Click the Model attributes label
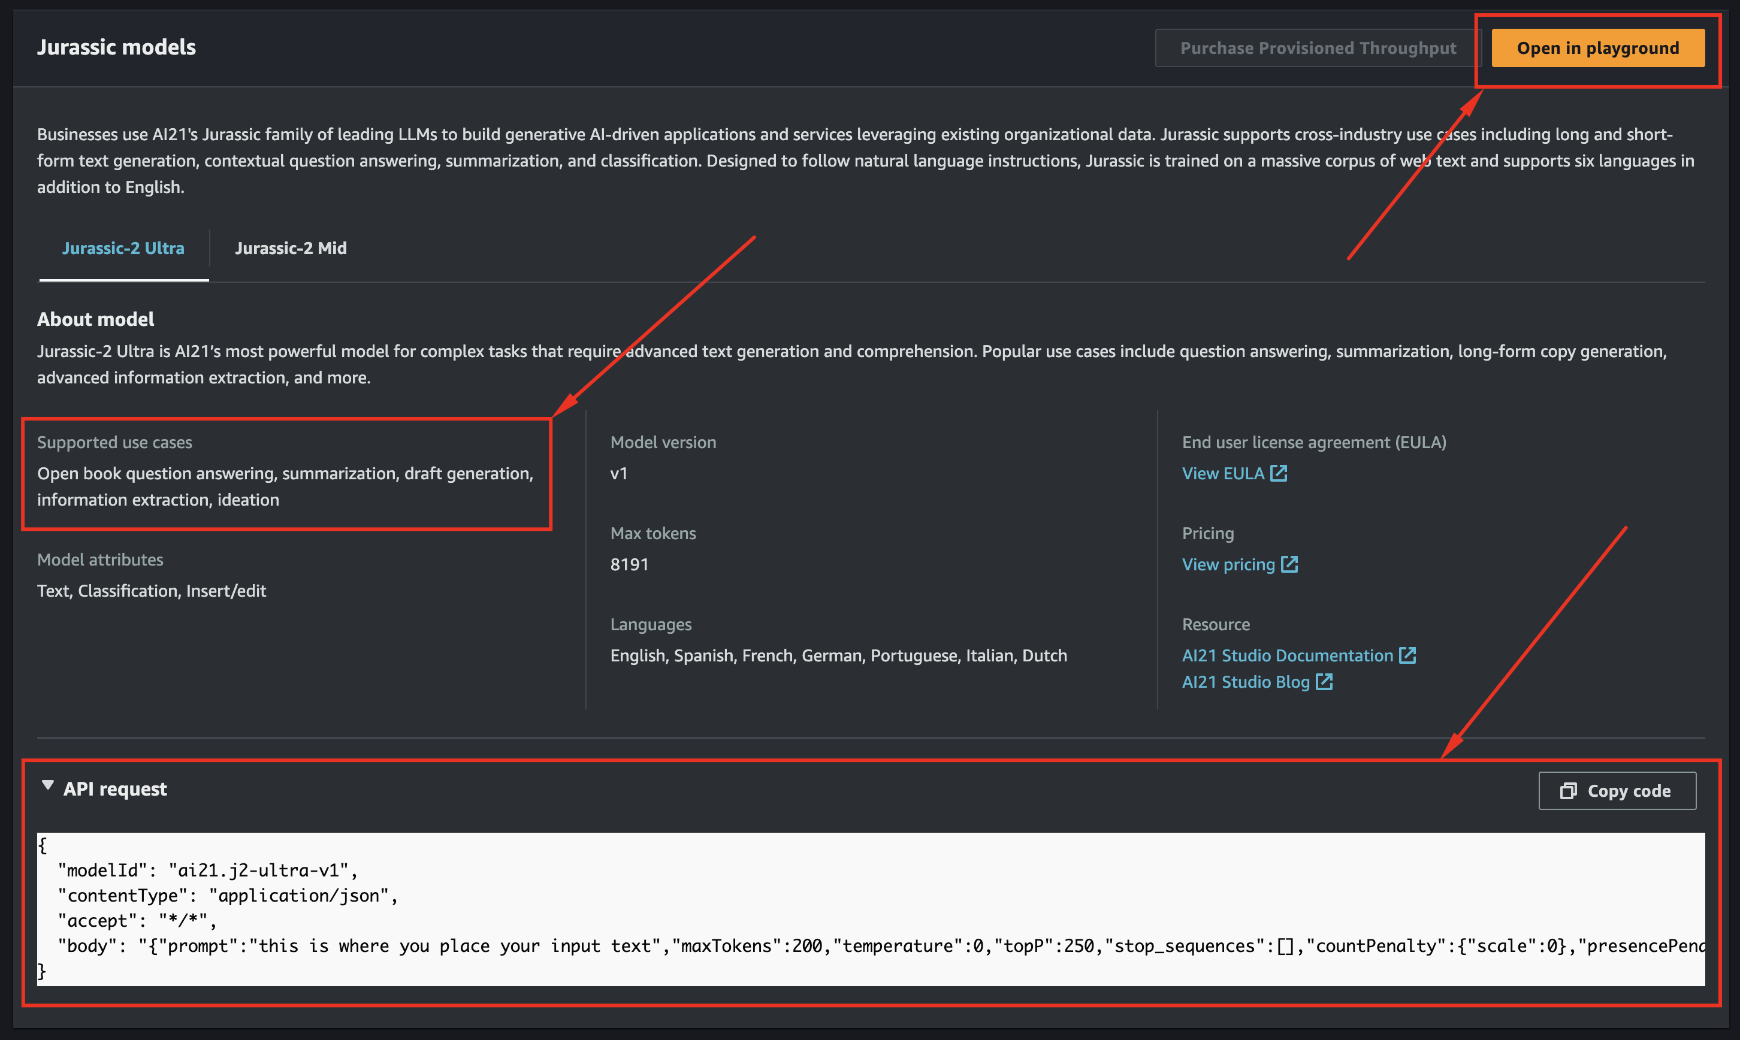 pos(100,560)
